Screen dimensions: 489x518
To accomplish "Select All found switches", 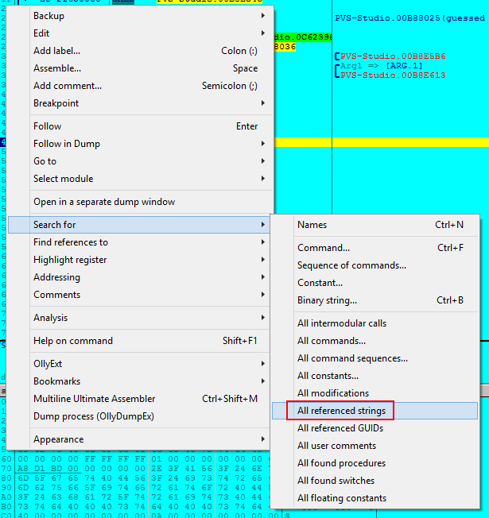I will pyautogui.click(x=375, y=481).
